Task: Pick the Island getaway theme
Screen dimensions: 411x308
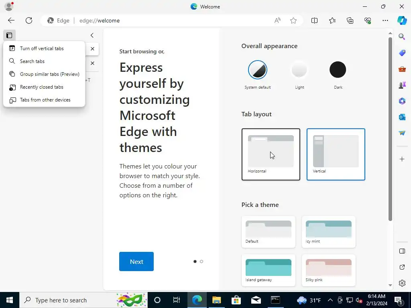Action: (269, 270)
